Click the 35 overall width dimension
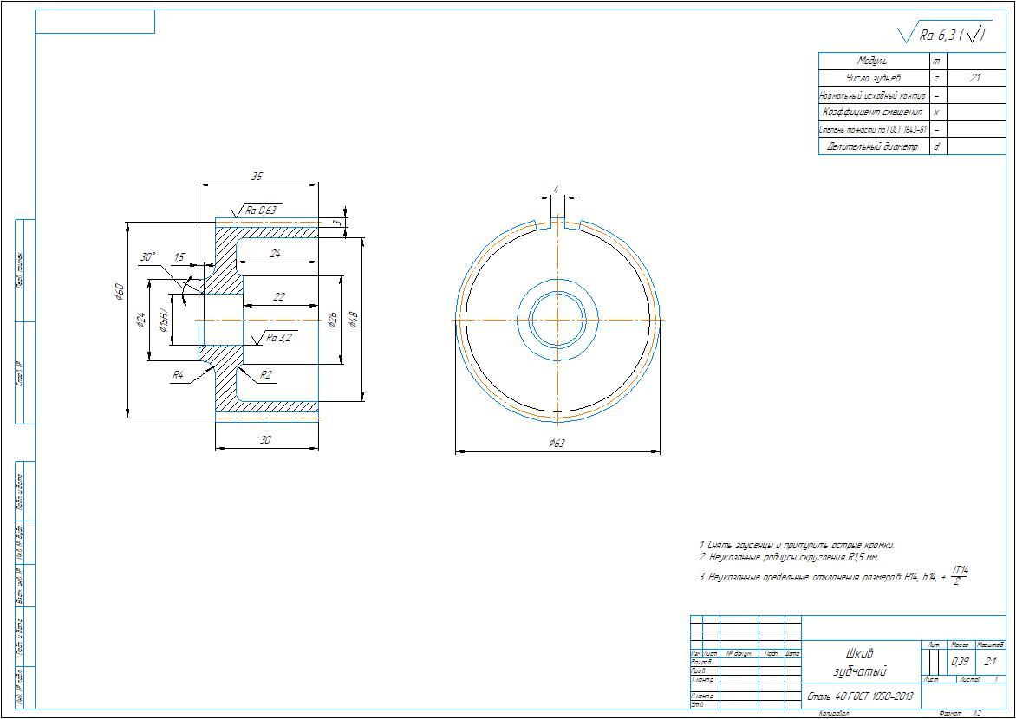Viewport: 1016px width, 719px height. [x=257, y=176]
